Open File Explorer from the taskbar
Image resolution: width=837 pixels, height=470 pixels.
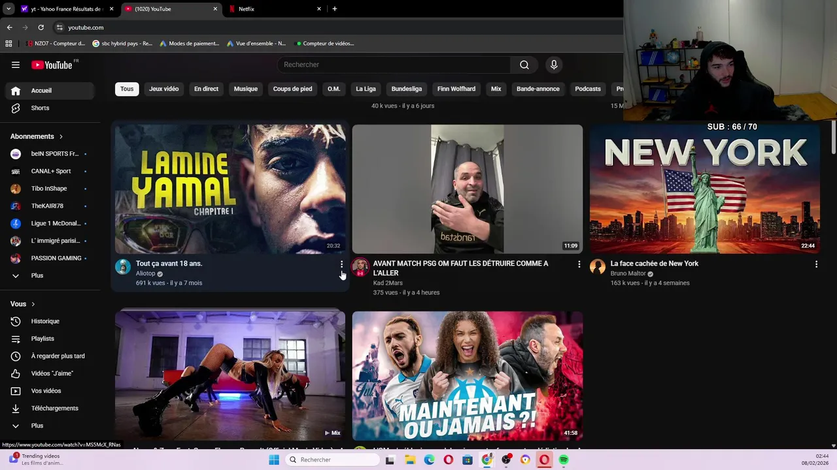pos(410,460)
